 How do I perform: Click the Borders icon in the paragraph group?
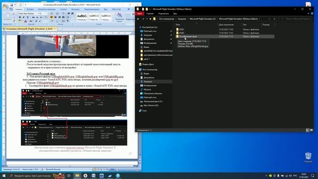pos(57,21)
